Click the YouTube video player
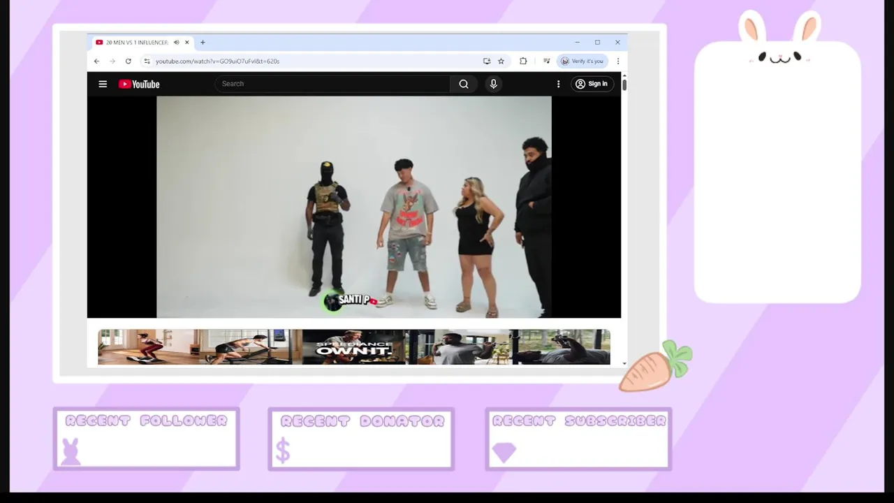This screenshot has width=894, height=503. pos(354,207)
